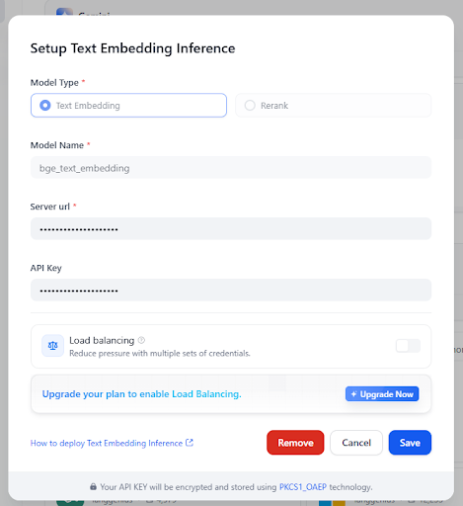
Task: Click the Rerank option label
Action: [274, 106]
